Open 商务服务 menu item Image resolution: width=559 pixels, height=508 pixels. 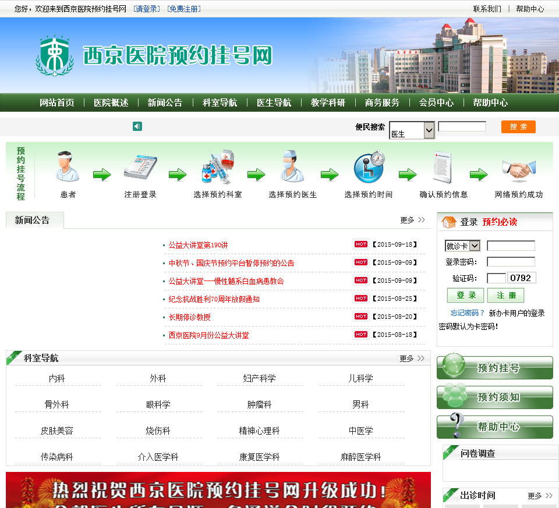point(382,103)
